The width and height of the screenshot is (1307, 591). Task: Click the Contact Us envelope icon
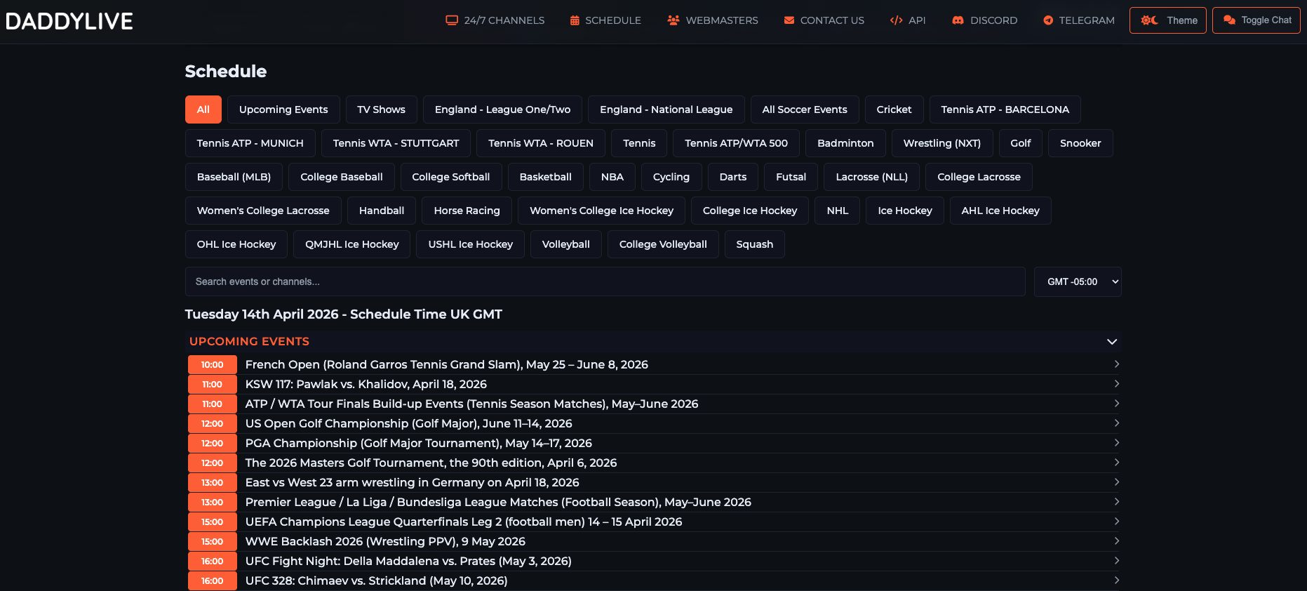789,20
